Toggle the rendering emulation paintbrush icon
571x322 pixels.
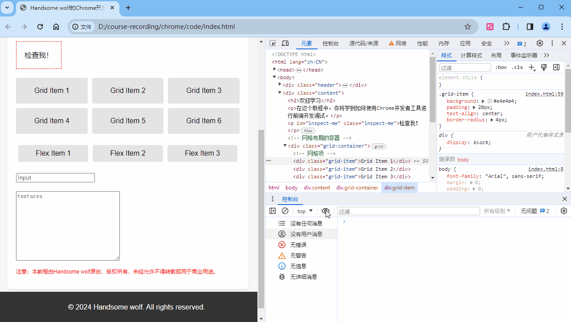click(x=544, y=67)
